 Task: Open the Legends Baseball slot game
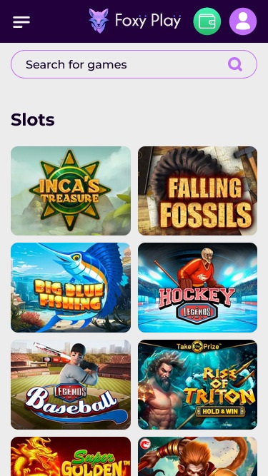click(x=71, y=385)
